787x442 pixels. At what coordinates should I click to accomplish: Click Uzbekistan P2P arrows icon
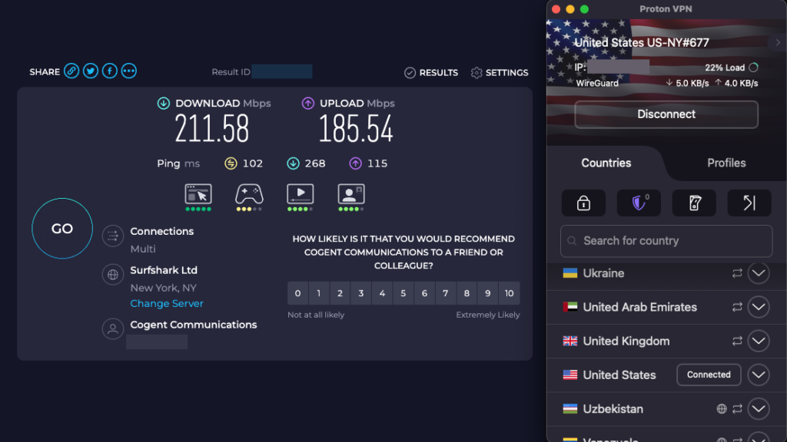(x=737, y=409)
